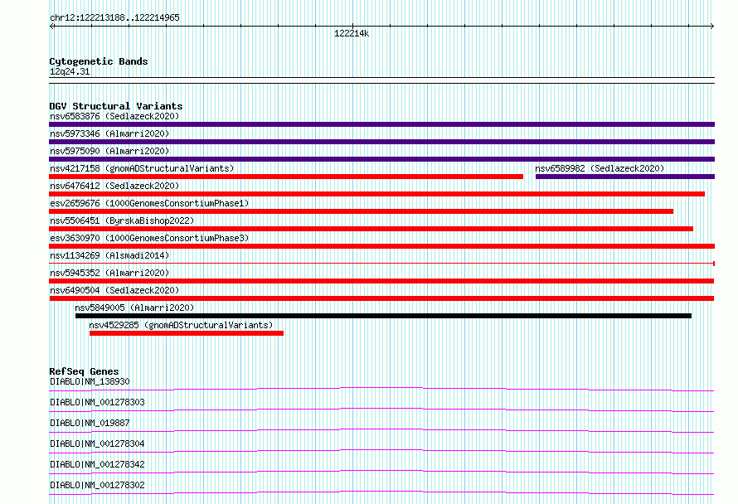Open the nsv5849005 (Almarri2020) label
738x504 pixels.
point(134,308)
